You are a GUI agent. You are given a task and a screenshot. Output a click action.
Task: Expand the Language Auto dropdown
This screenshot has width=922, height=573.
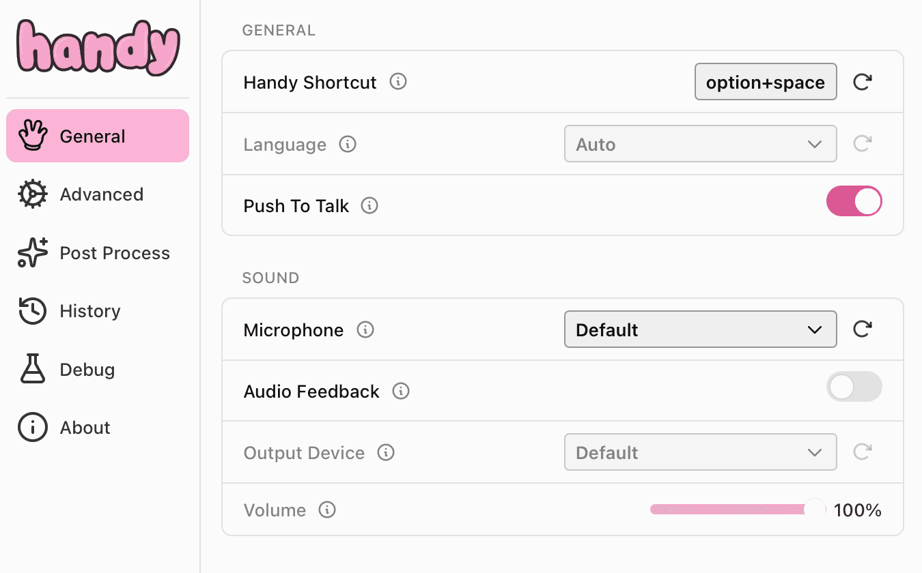click(x=700, y=144)
